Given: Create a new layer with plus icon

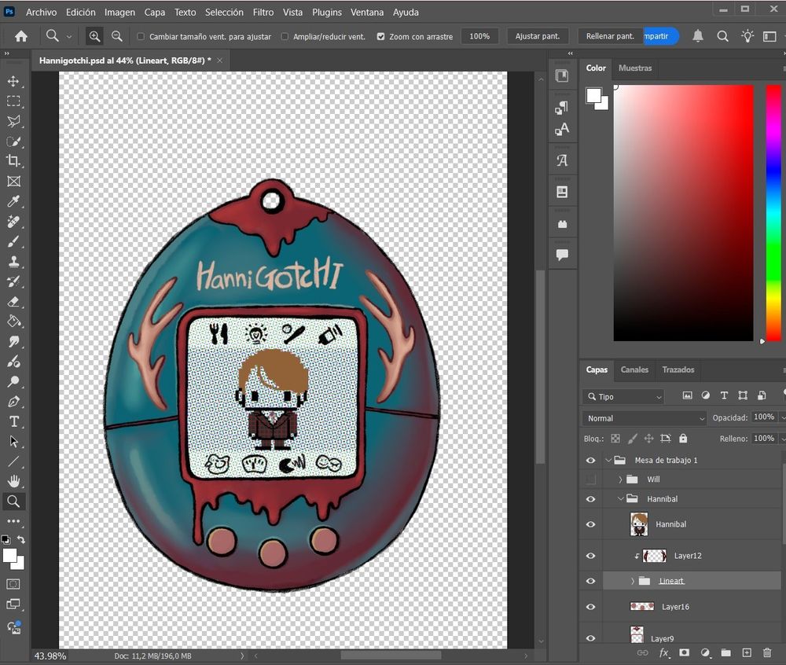Looking at the screenshot, I should click(x=747, y=653).
